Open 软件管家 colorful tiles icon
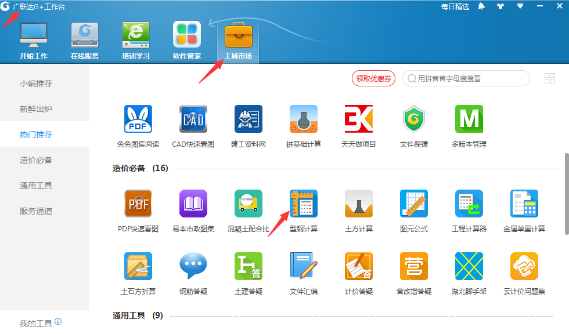 187,35
